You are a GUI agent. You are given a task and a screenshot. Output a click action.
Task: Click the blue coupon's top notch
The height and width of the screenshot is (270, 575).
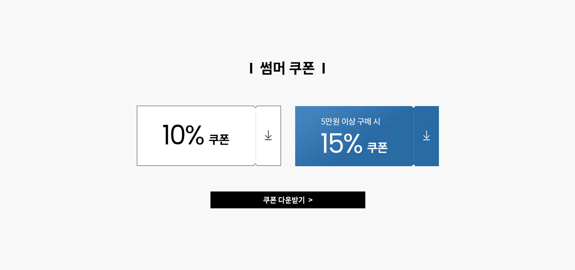[x=414, y=107]
